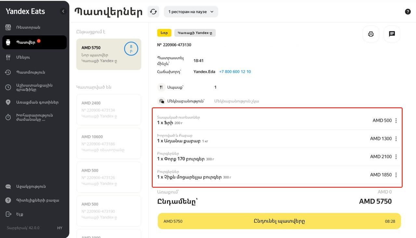416x238 pixels.
Task: Click the refresh orders icon
Action: (153, 12)
